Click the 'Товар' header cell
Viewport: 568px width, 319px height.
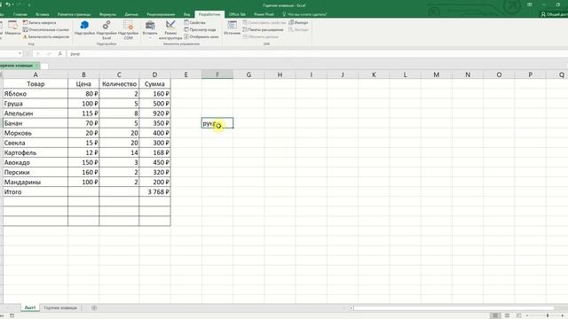[x=35, y=84]
